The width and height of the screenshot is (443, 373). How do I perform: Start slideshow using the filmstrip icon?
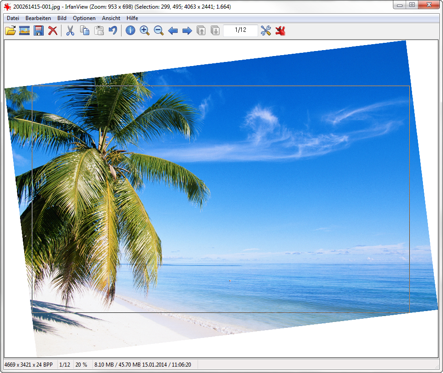(25, 31)
